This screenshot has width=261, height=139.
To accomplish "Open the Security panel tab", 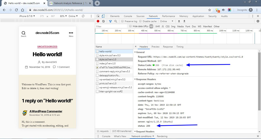I will click(212, 16).
